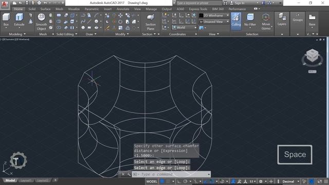Click the search binoculars icon
Image resolution: width=329 pixels, height=185 pixels.
tap(225, 3)
